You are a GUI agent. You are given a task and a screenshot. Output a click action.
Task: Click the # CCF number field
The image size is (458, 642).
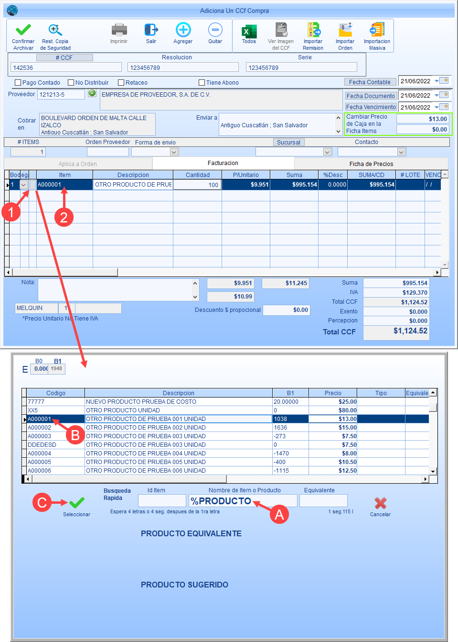pos(66,67)
